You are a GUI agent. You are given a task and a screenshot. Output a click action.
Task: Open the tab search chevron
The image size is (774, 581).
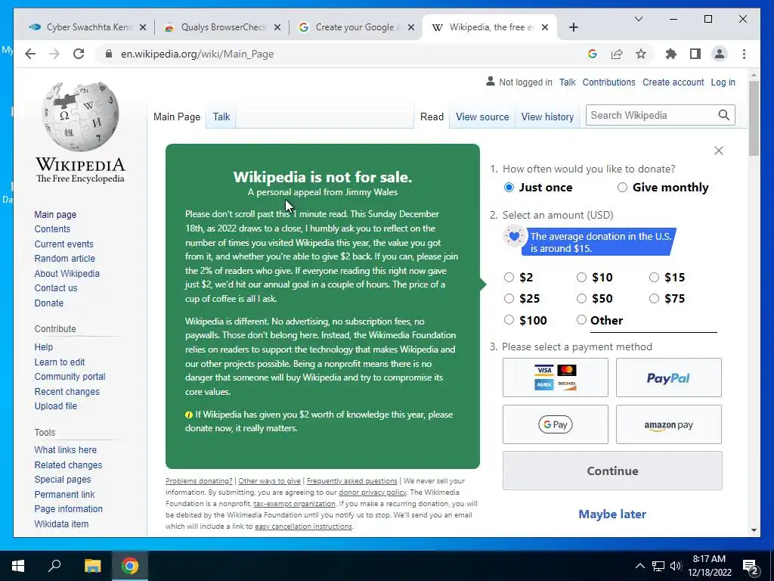click(x=638, y=19)
